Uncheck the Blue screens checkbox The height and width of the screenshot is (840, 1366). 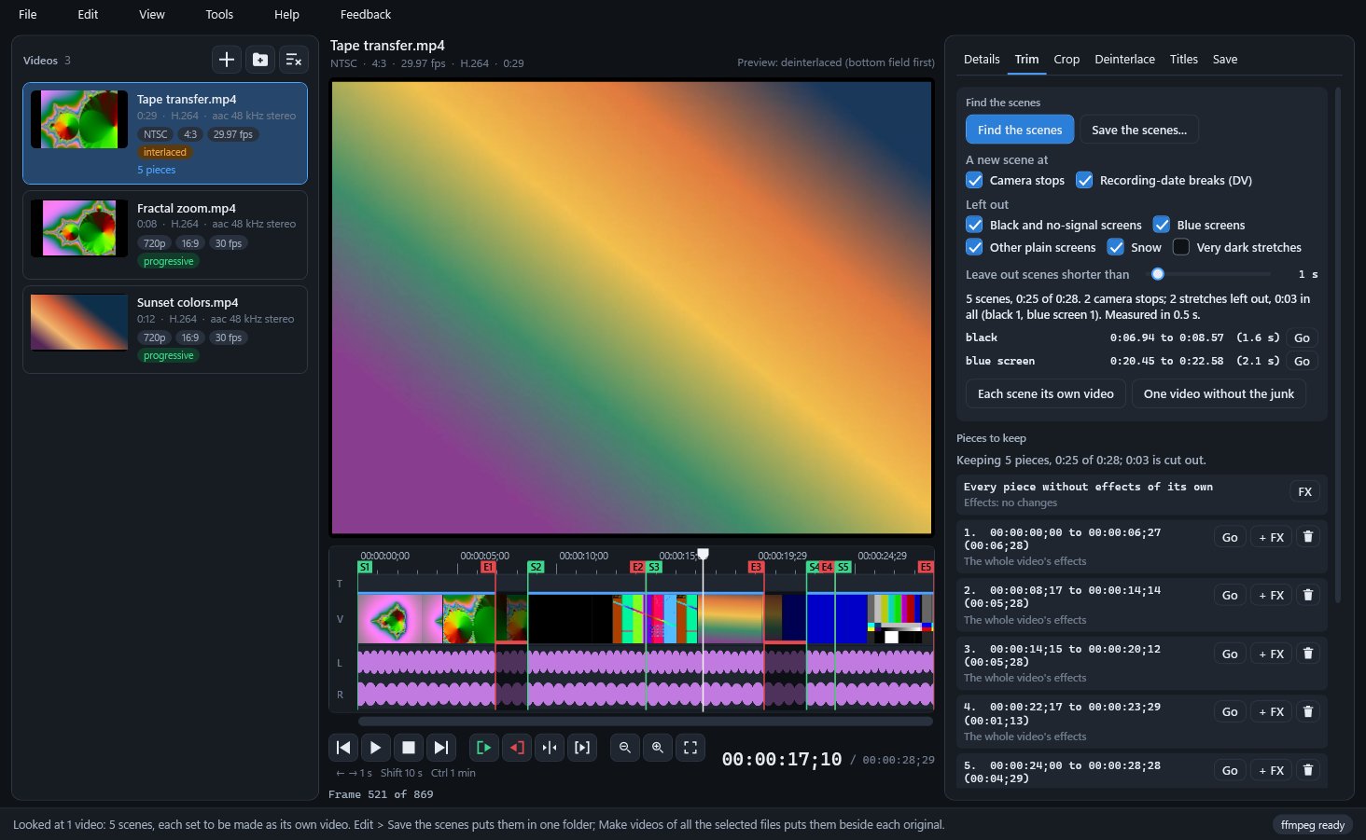pyautogui.click(x=1162, y=225)
